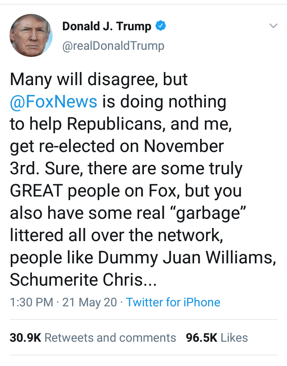Open the @FoxNews mention link
Screen dimensions: 287x366
[53, 102]
